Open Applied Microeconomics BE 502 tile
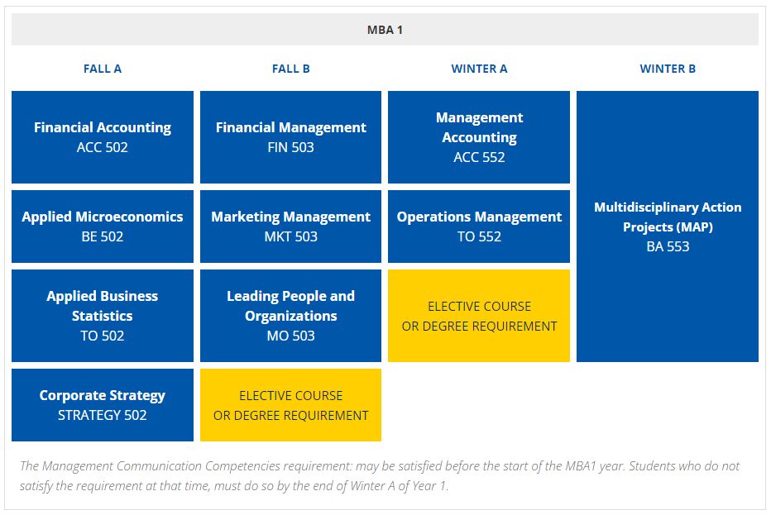Viewport: 771px width, 515px height. [x=103, y=227]
